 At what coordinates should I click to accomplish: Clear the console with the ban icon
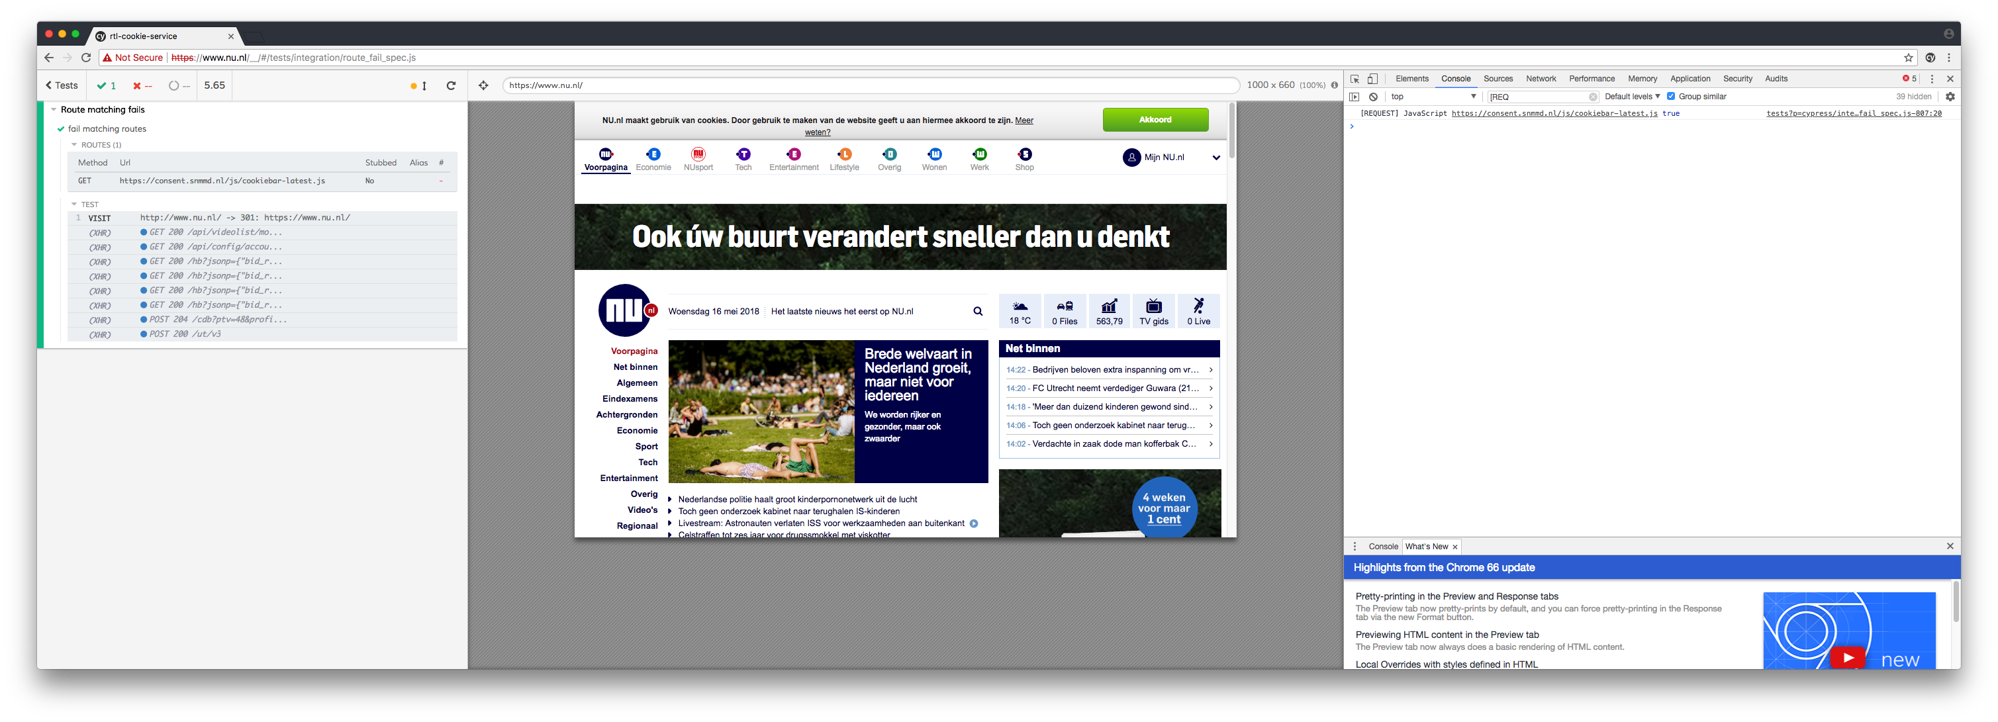[1373, 97]
